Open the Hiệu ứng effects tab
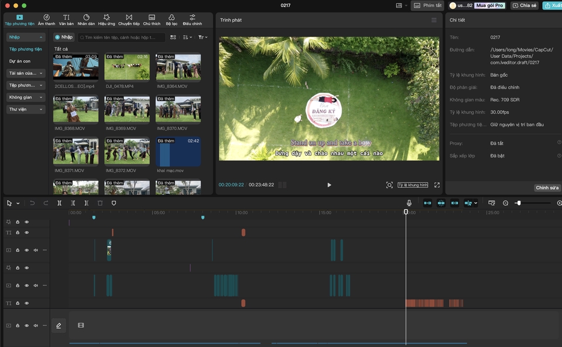 (107, 20)
